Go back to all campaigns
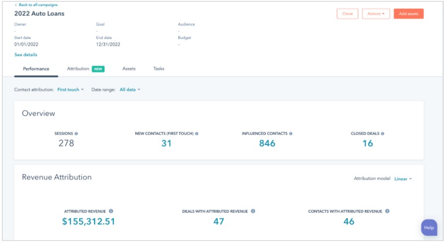 click(x=36, y=5)
